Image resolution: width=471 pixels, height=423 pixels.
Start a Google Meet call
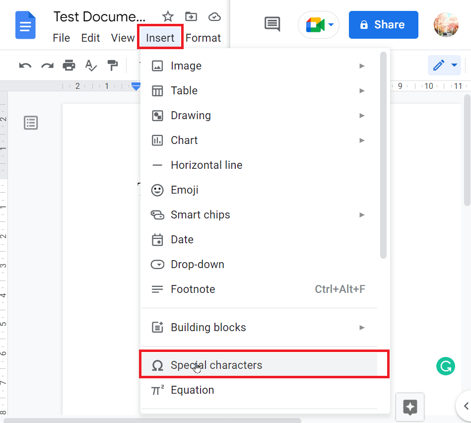click(x=315, y=25)
